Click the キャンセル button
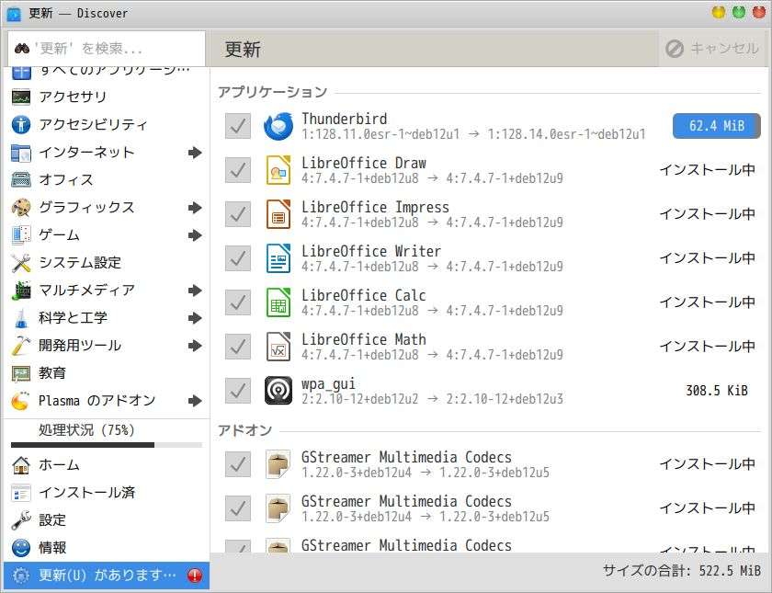Viewport: 772px width, 593px height. pos(712,49)
